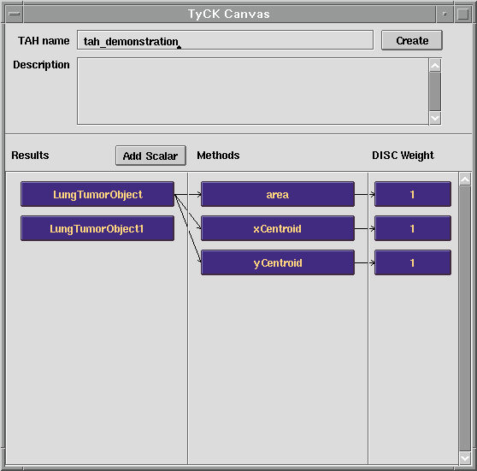Image resolution: width=477 pixels, height=471 pixels.
Task: Click the window maximize button in title bar
Action: point(462,14)
